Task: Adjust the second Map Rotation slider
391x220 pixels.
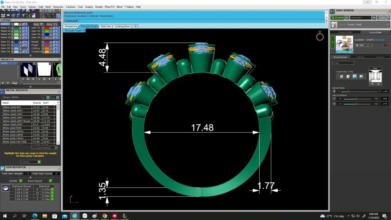Action: coord(357,104)
